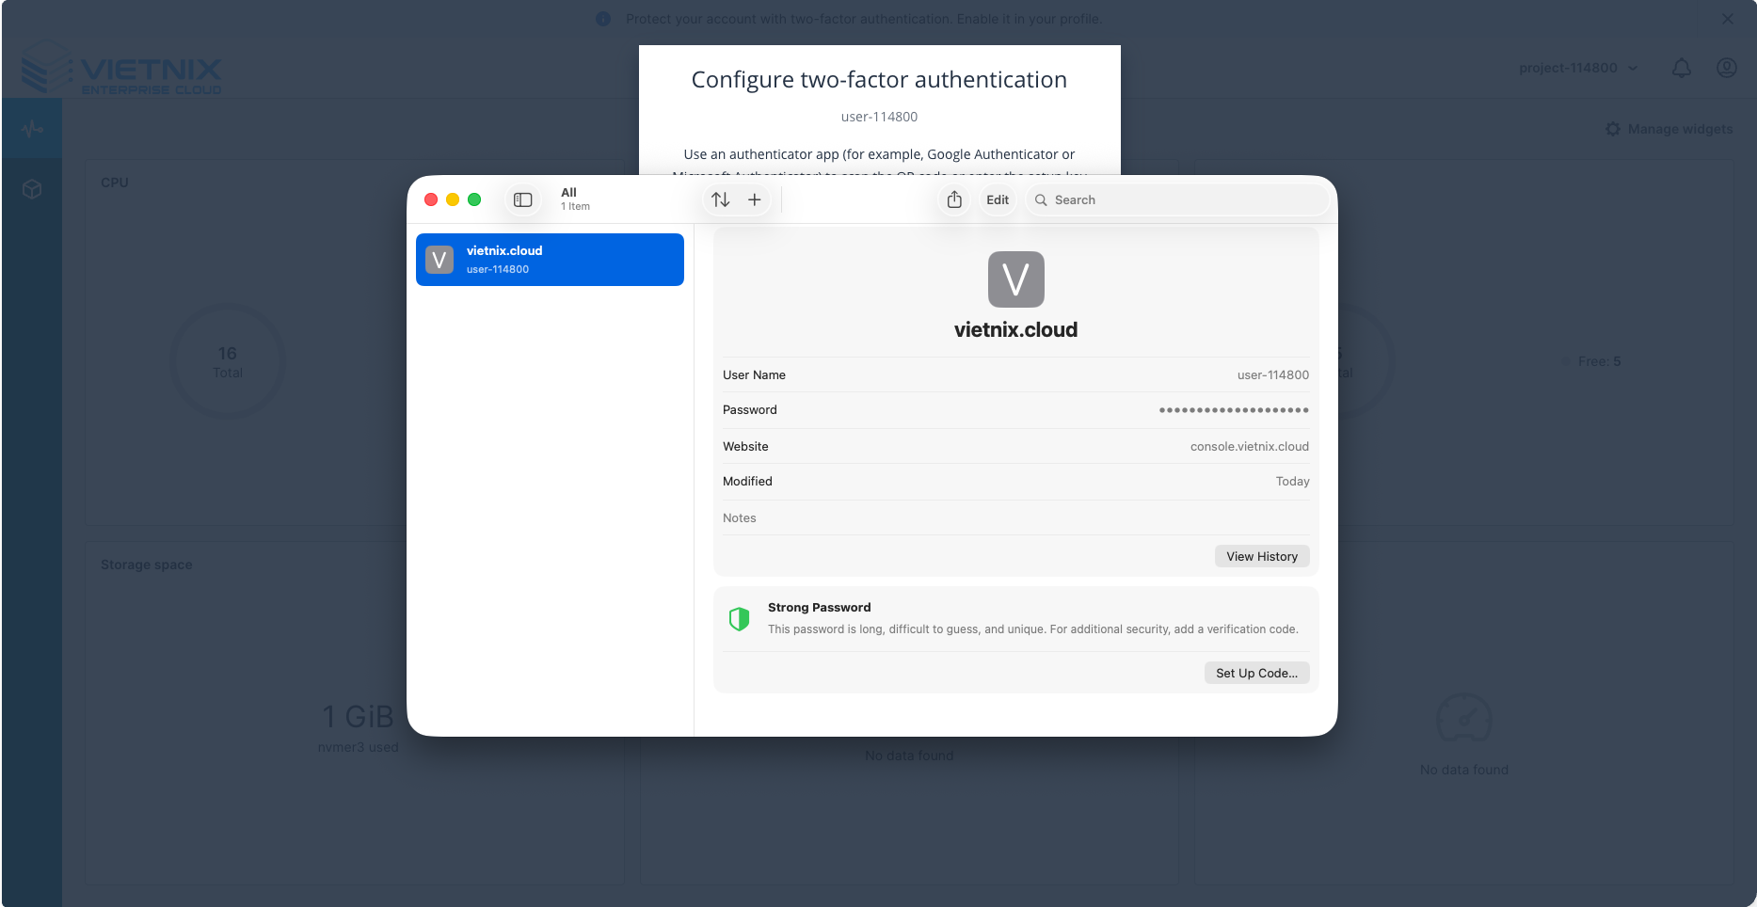The width and height of the screenshot is (1757, 907).
Task: Open the monitoring dashboard waveform icon
Action: coord(32,128)
